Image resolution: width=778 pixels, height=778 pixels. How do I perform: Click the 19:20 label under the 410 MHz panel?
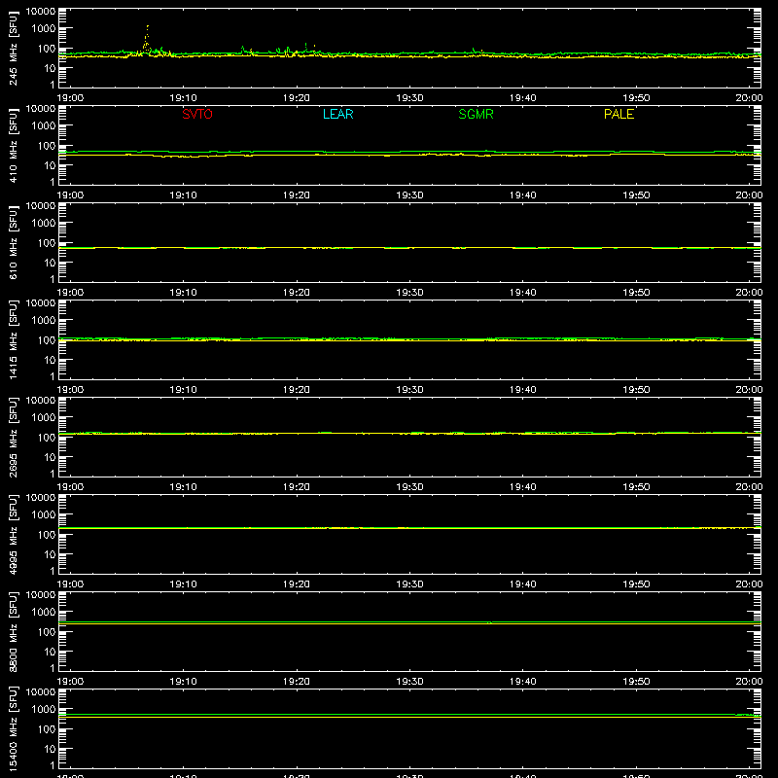click(297, 195)
